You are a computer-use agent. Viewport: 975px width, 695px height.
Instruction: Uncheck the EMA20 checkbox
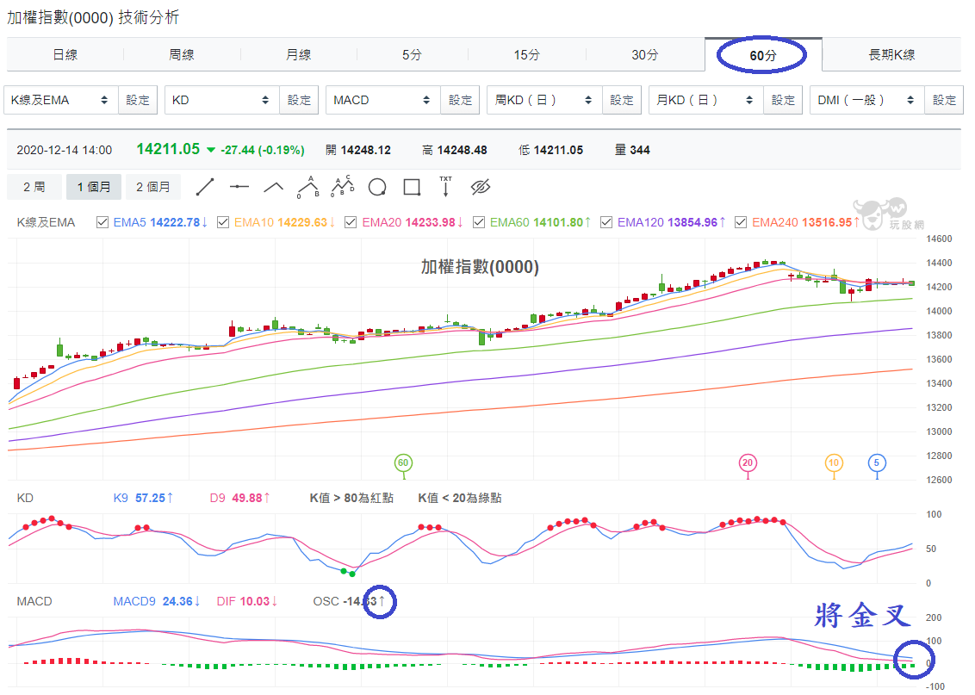click(x=351, y=222)
